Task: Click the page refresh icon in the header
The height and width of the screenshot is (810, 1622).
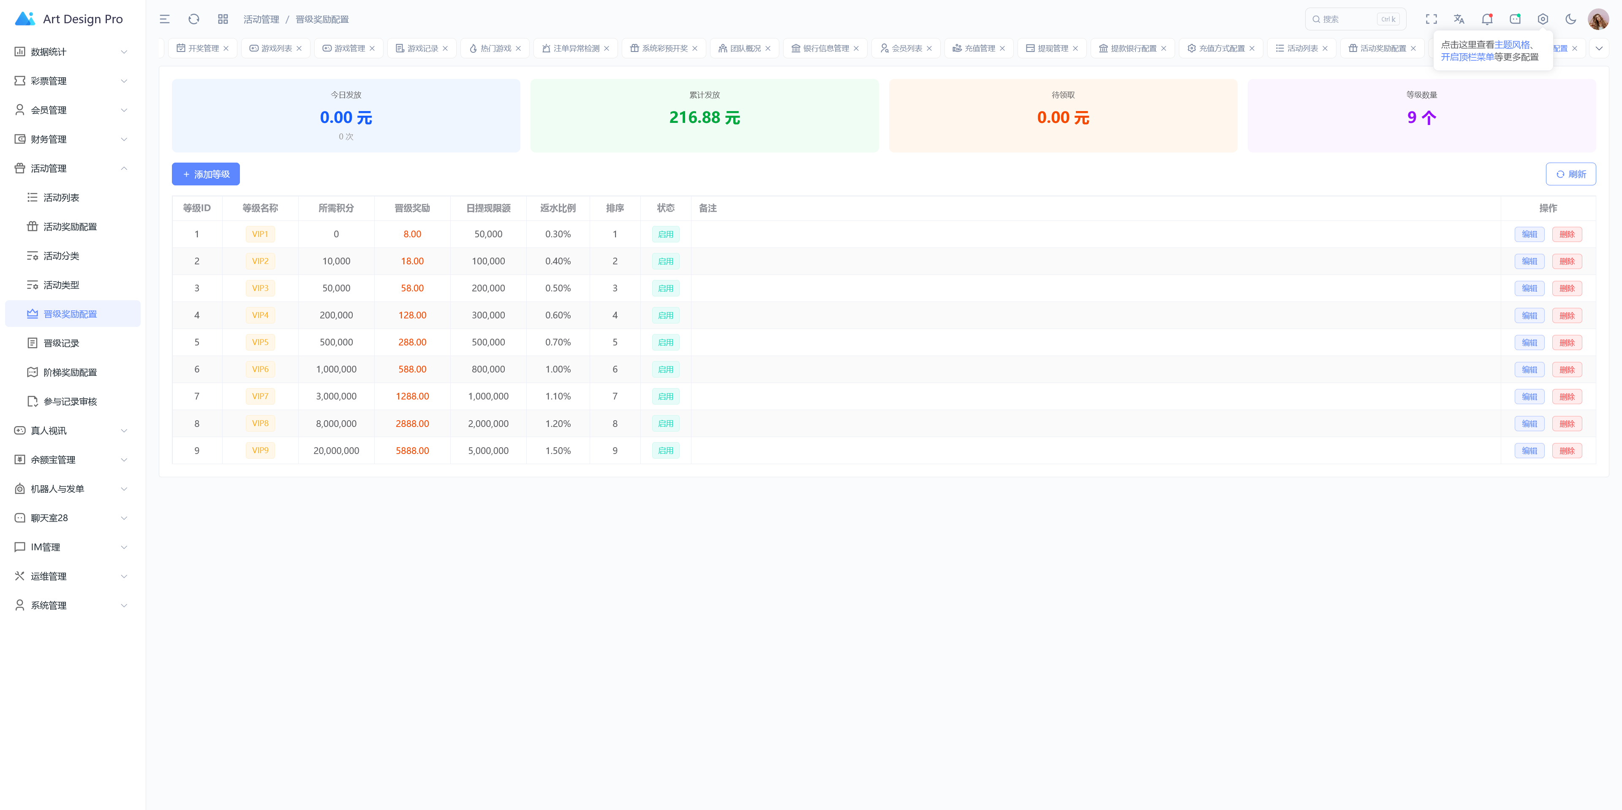Action: 194,19
